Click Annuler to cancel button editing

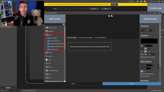73,84
